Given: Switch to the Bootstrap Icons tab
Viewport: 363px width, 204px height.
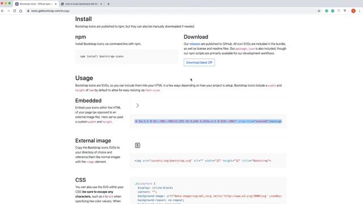Looking at the screenshot, I should click(x=36, y=4).
